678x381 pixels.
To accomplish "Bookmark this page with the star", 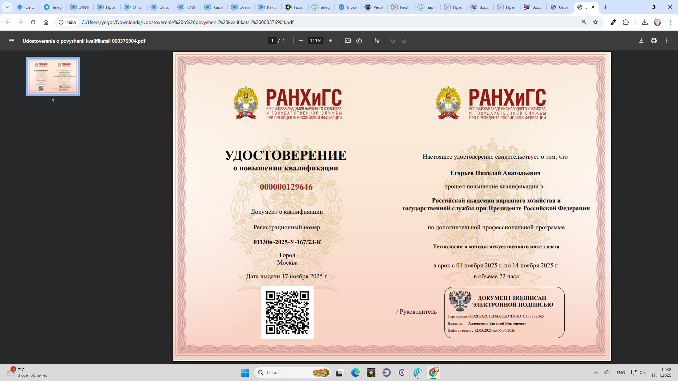I will pos(595,22).
